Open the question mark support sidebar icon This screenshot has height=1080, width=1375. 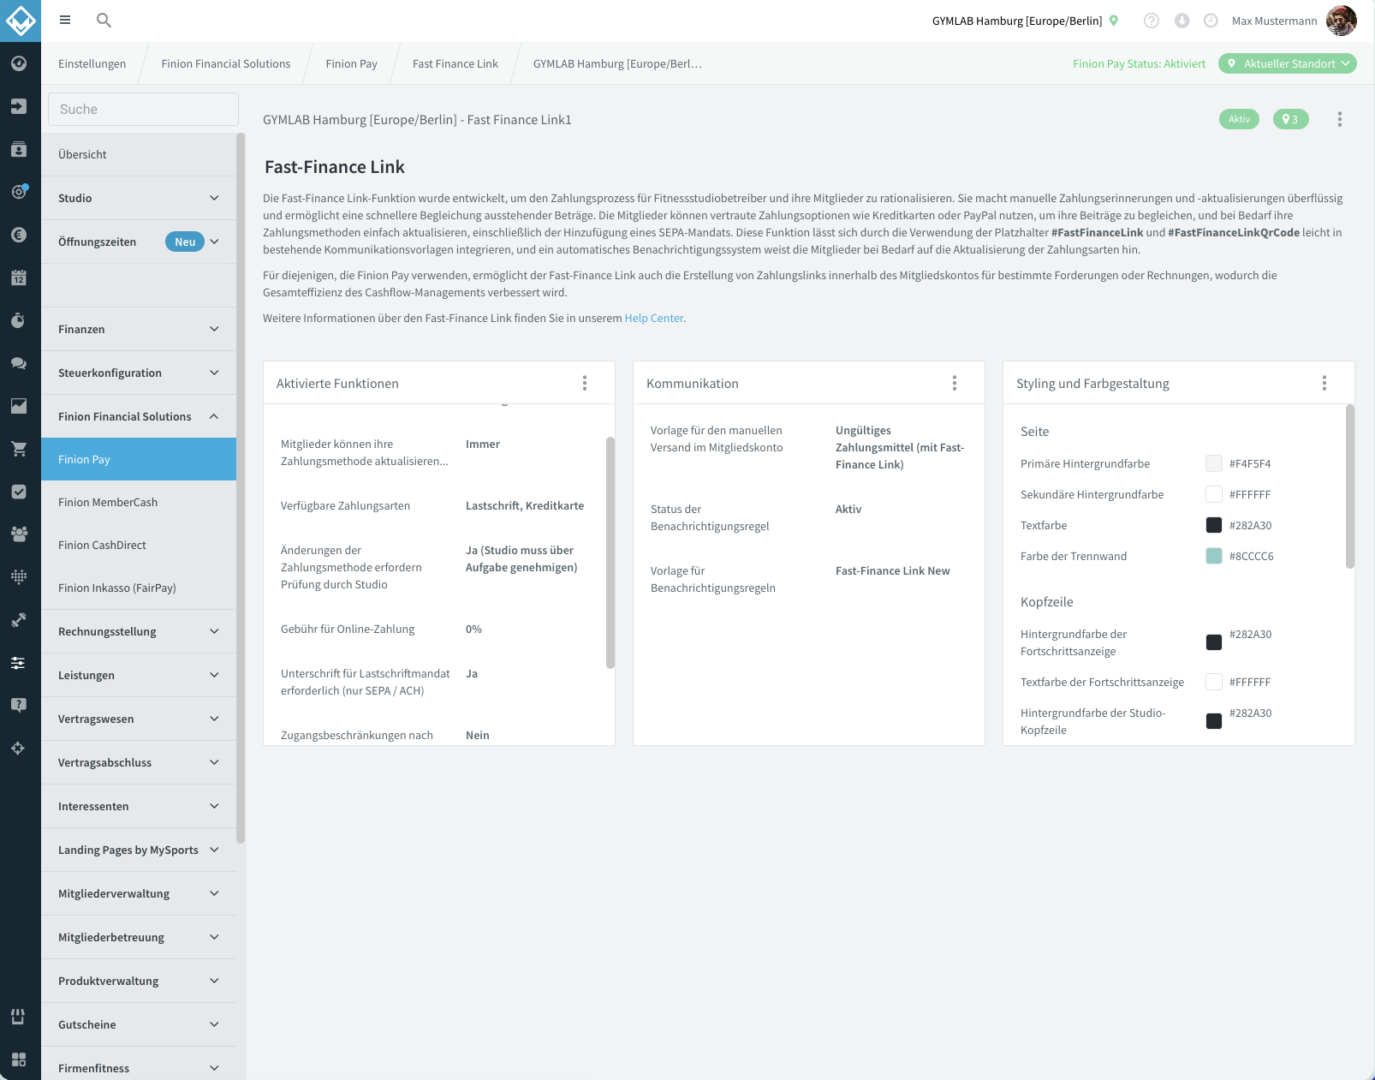pos(19,705)
